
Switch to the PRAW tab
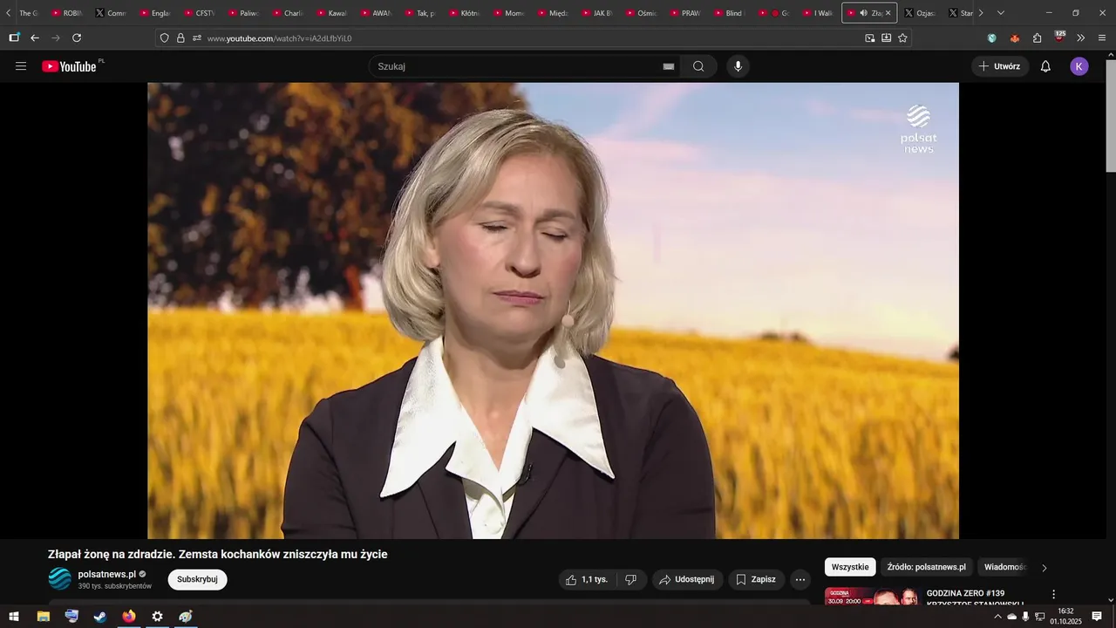click(685, 13)
